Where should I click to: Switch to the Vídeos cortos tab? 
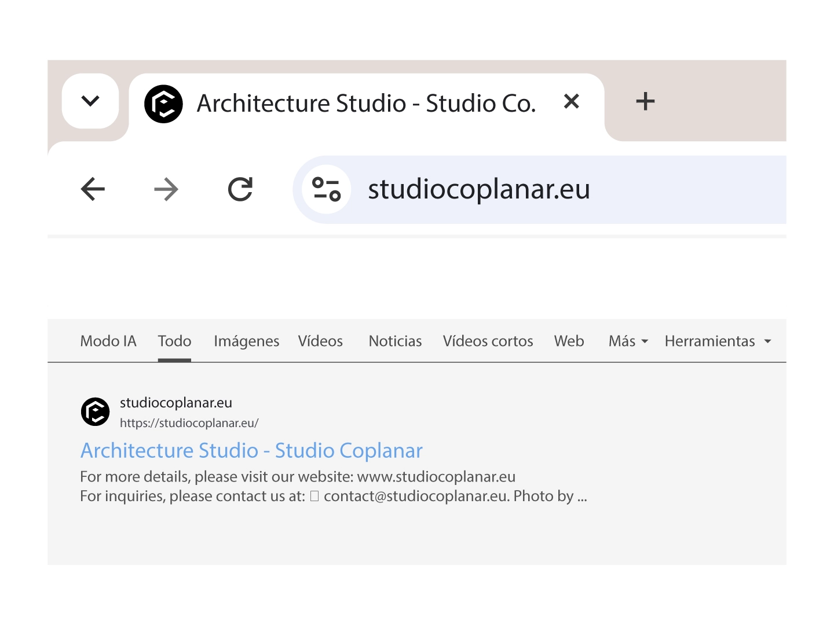coord(488,341)
